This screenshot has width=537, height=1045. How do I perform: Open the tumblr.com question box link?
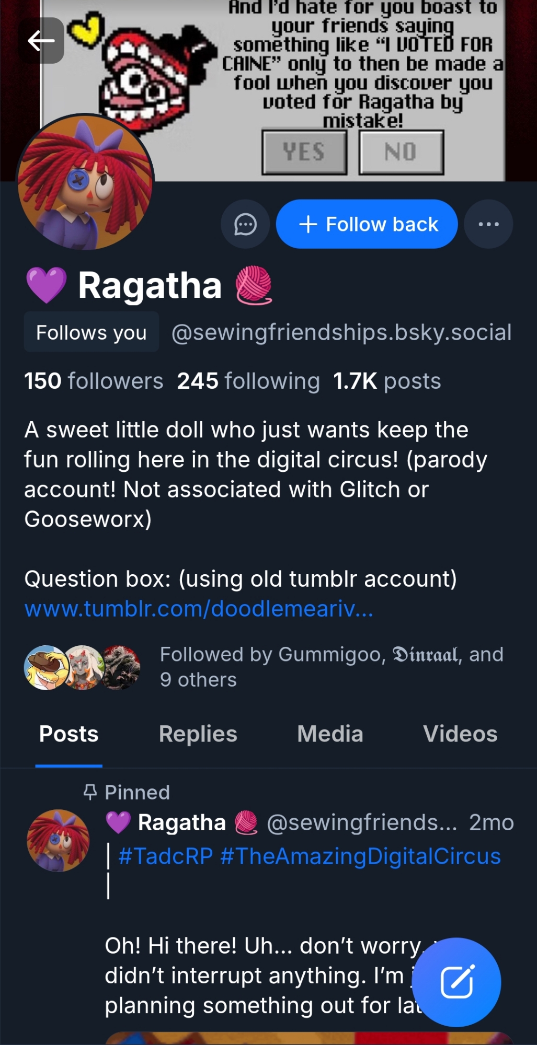pyautogui.click(x=199, y=609)
